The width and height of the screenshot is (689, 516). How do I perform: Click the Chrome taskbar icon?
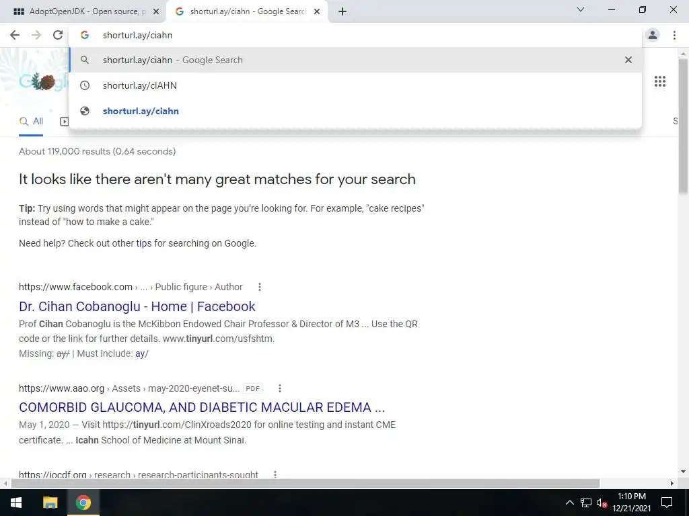click(83, 503)
